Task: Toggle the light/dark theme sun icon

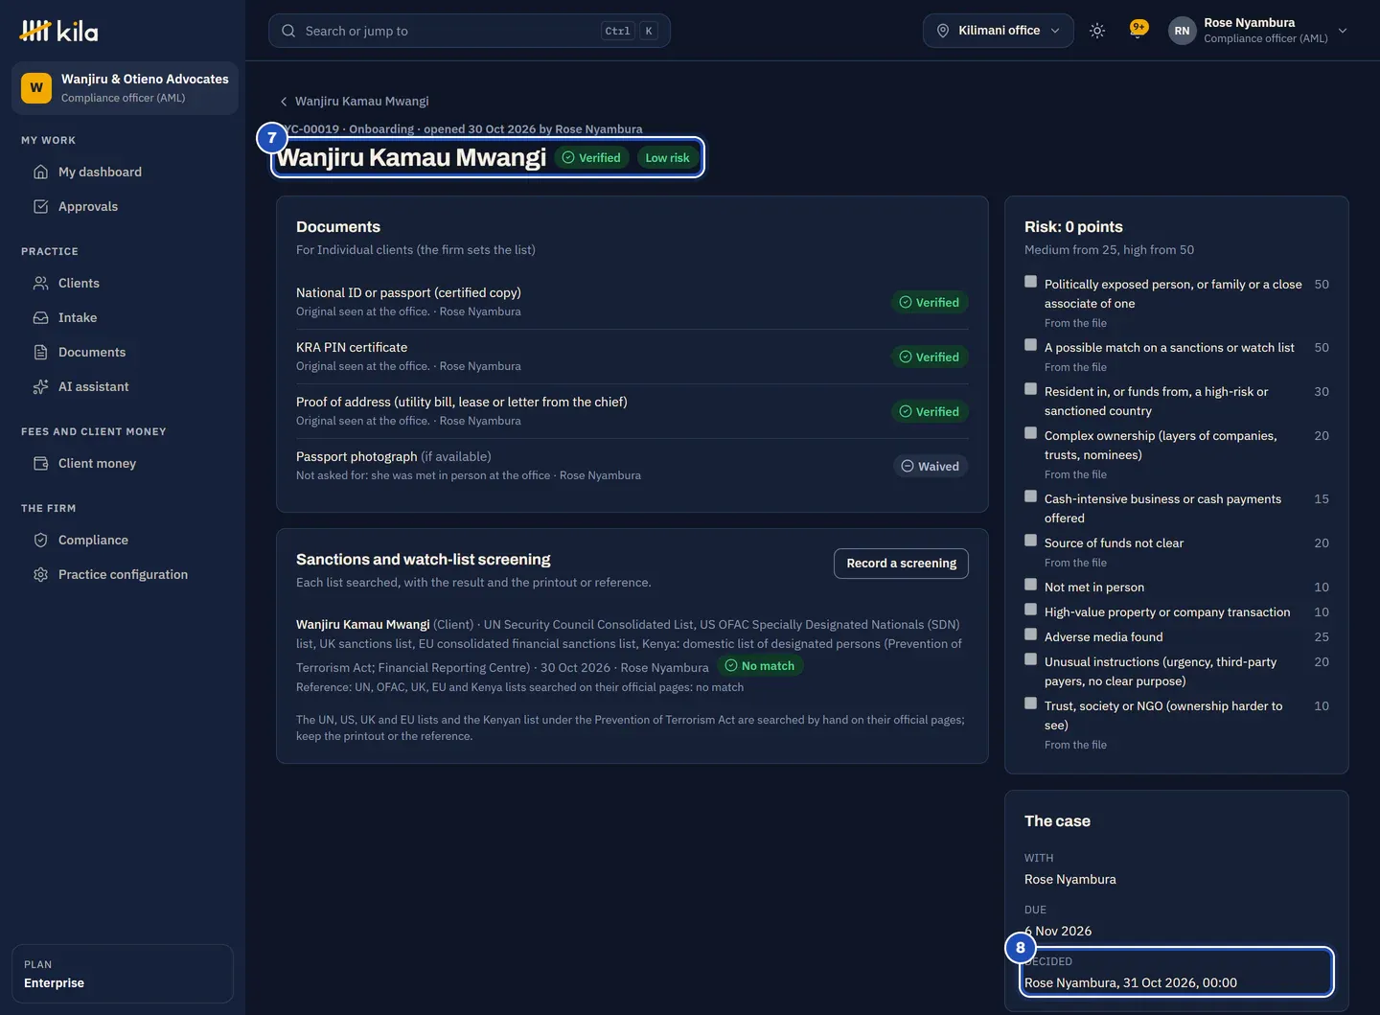Action: pyautogui.click(x=1097, y=31)
